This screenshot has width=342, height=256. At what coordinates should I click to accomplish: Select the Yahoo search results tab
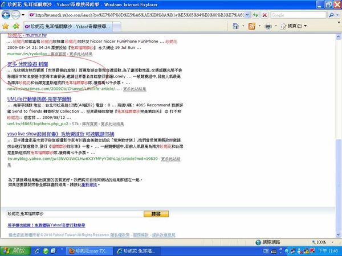click(x=68, y=27)
